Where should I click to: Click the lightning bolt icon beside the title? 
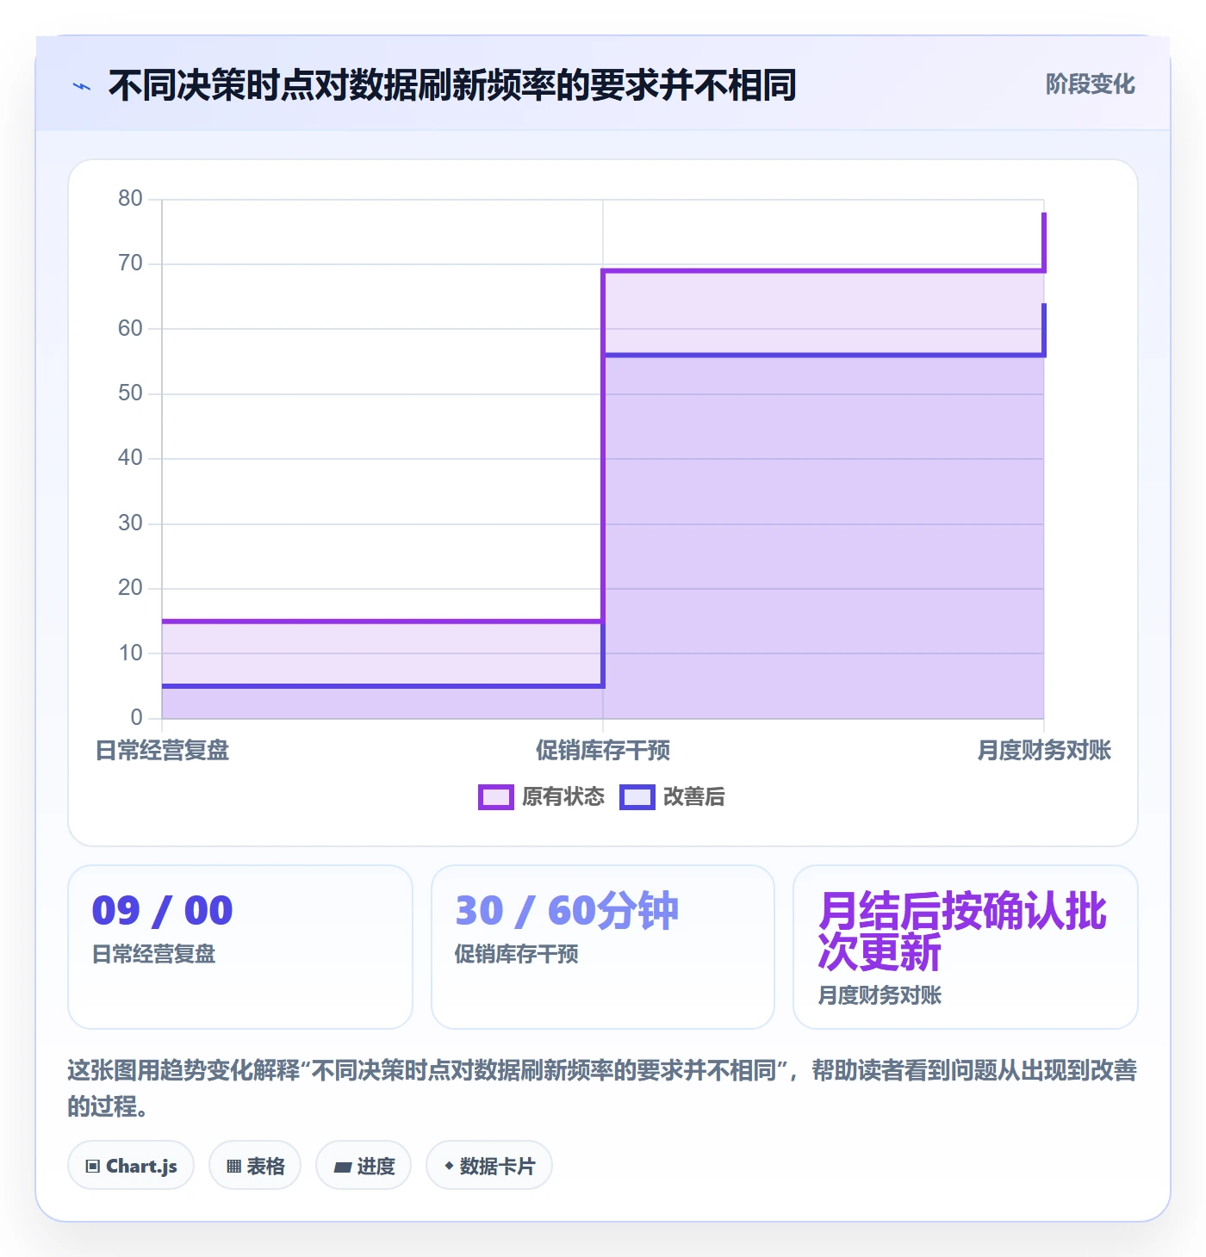[x=82, y=86]
